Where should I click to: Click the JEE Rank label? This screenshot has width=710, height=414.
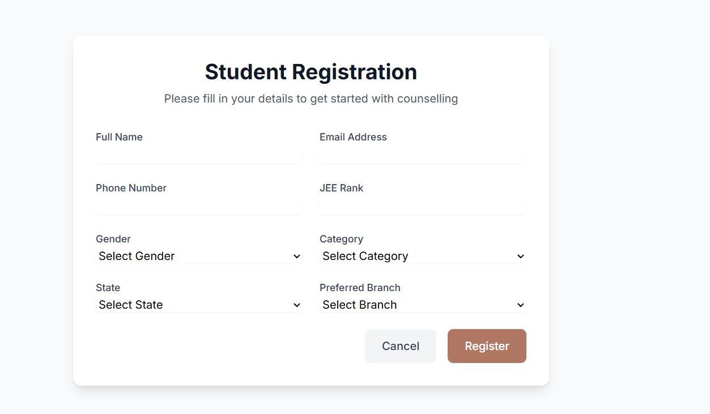point(341,188)
